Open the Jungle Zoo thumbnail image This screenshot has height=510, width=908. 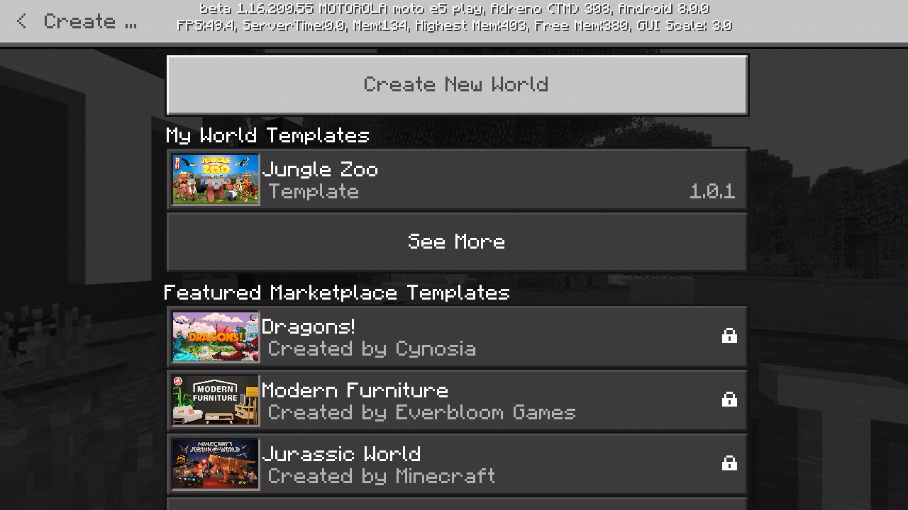216,180
